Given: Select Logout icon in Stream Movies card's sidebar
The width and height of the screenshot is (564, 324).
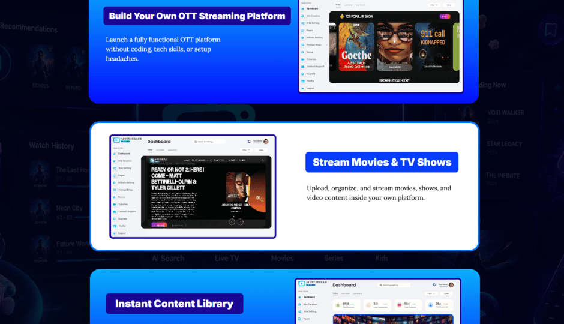Looking at the screenshot, I should (115, 233).
